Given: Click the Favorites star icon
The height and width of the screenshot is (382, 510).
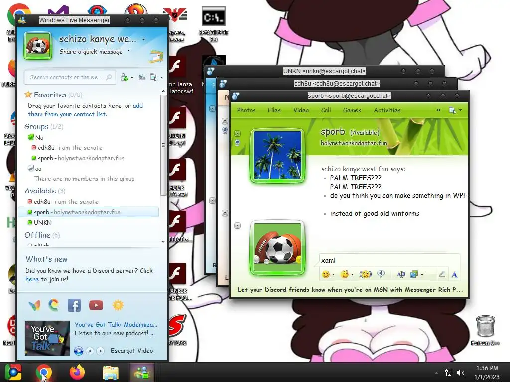Looking at the screenshot, I should click(x=28, y=95).
